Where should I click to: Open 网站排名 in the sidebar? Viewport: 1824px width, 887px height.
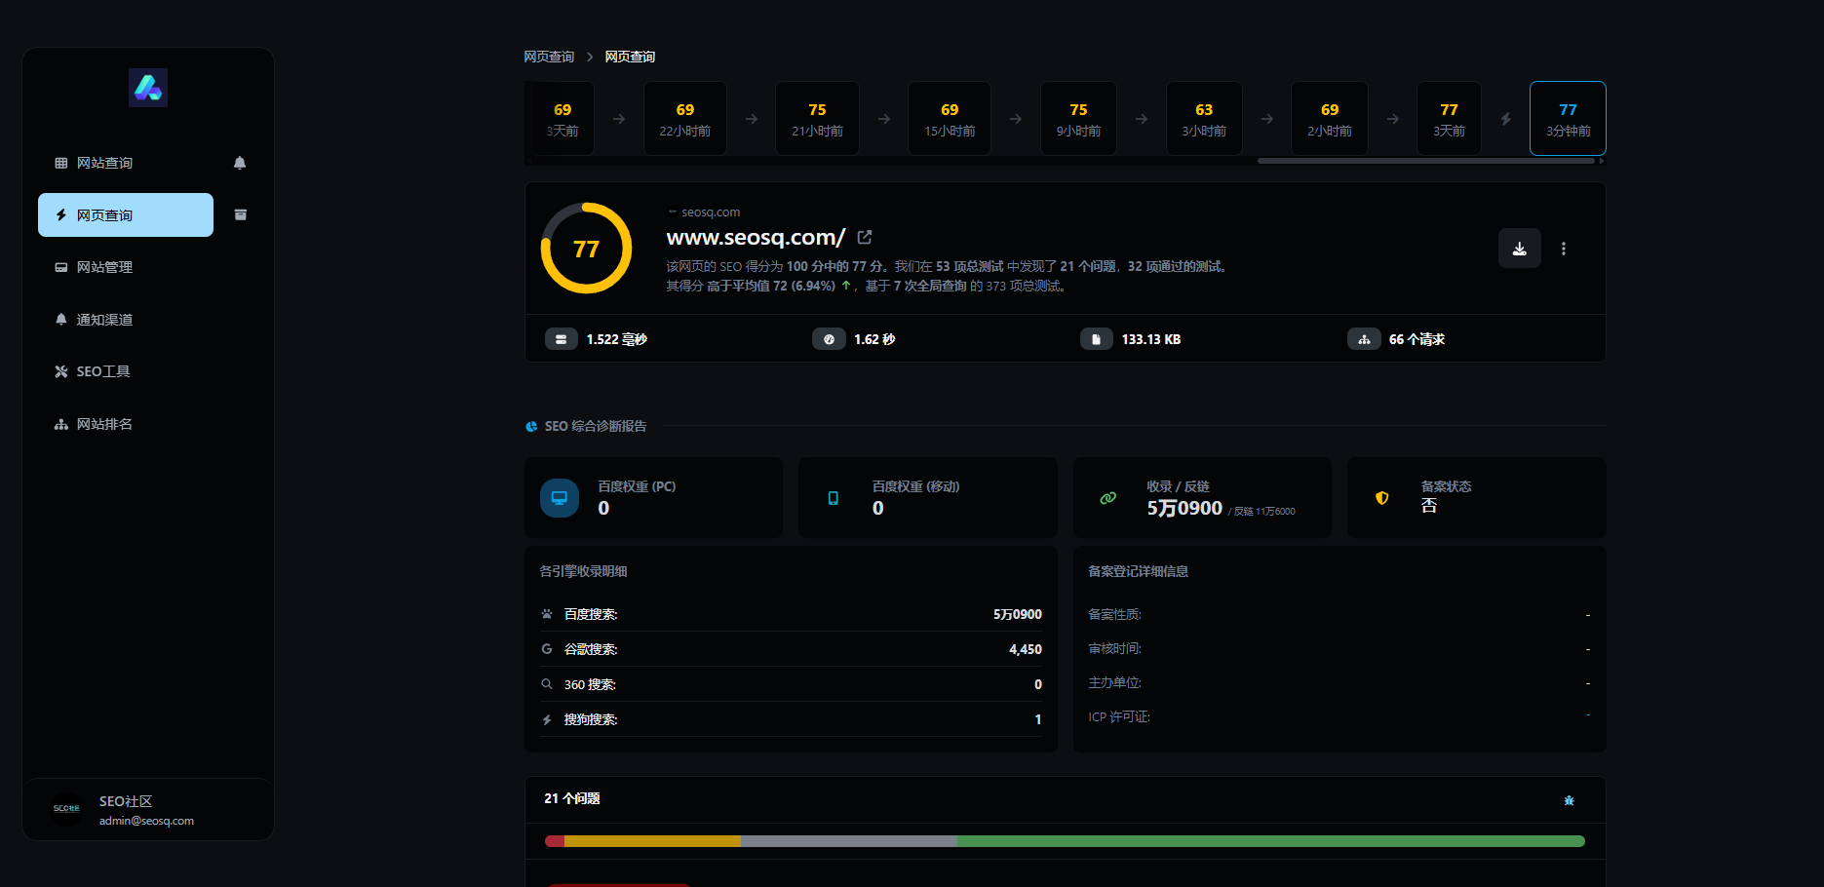[x=104, y=424]
